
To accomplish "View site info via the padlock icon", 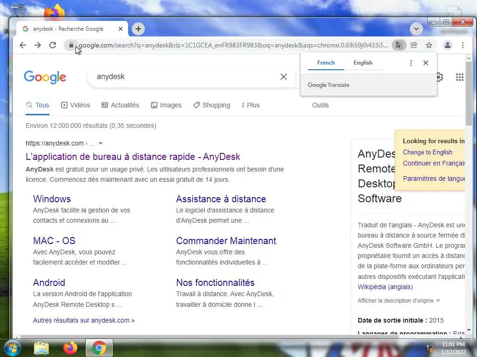I will pyautogui.click(x=71, y=45).
